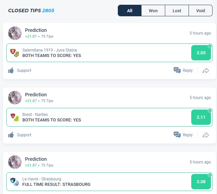Open Prediction profile name on Brest tip
Viewport: 217px width, 194px height.
click(x=36, y=95)
